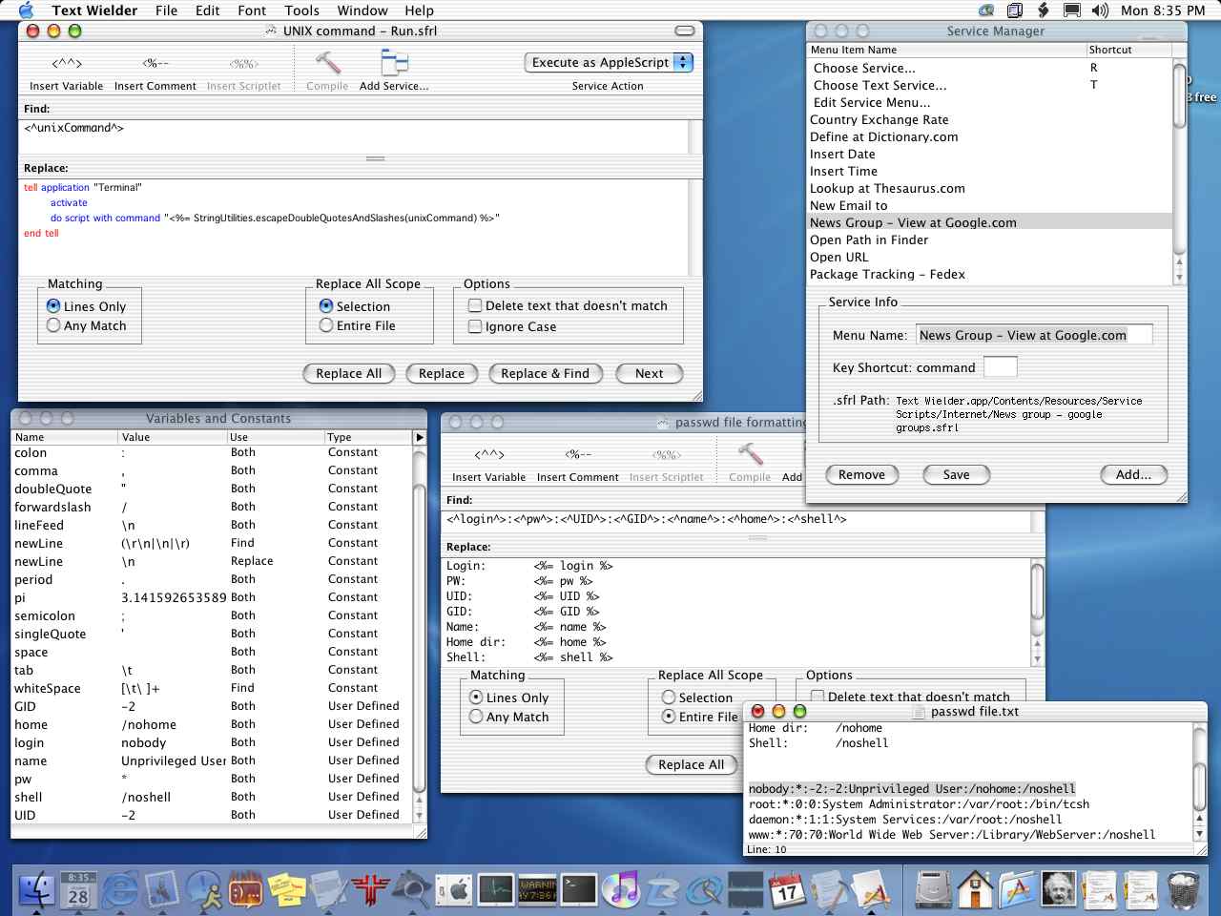Click the Key Shortcut command field

1000,366
